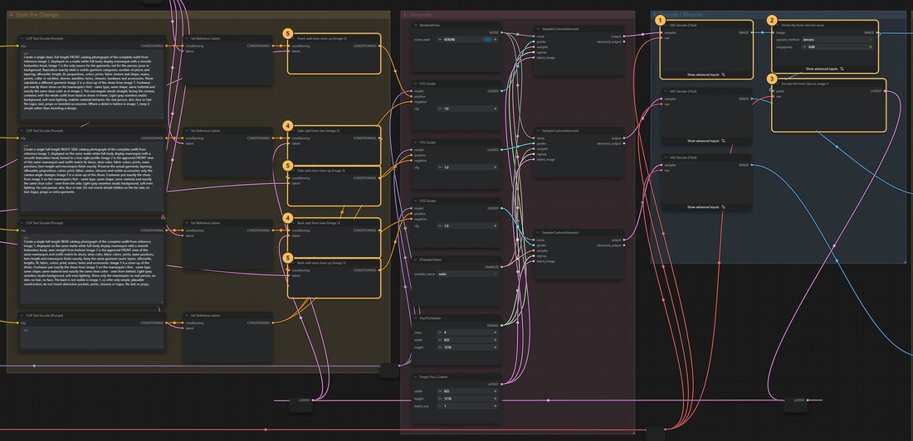This screenshot has width=913, height=441.
Task: Click denoised_output port of top SamplerCustomAdvanced
Action: coord(623,41)
